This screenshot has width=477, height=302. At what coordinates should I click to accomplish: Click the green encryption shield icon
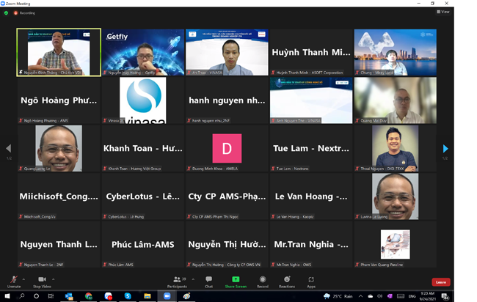(6, 12)
